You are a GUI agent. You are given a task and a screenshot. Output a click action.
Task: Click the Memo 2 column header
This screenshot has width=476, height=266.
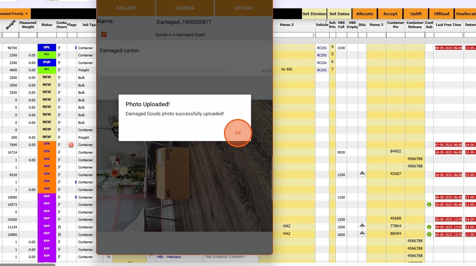click(x=286, y=25)
